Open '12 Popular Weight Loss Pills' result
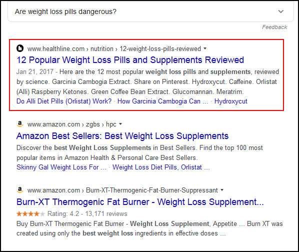Viewport: 299px width, 252px height. [130, 60]
